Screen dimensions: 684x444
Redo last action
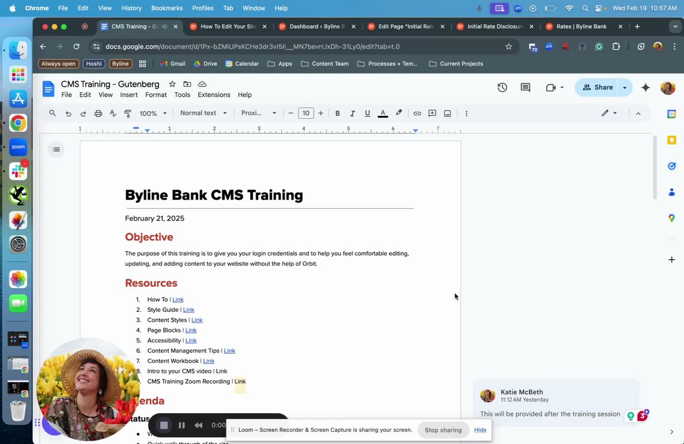pos(83,113)
